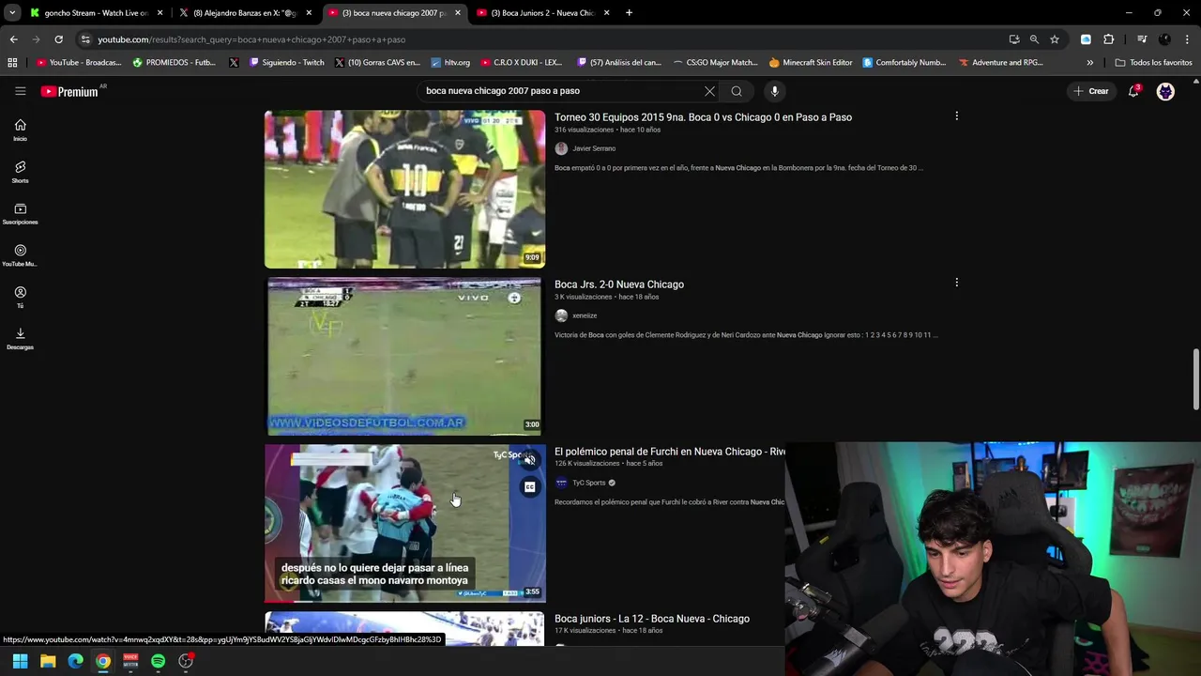Viewport: 1201px width, 676px height.
Task: Open the Chrome three-dot menu
Action: point(1187,39)
